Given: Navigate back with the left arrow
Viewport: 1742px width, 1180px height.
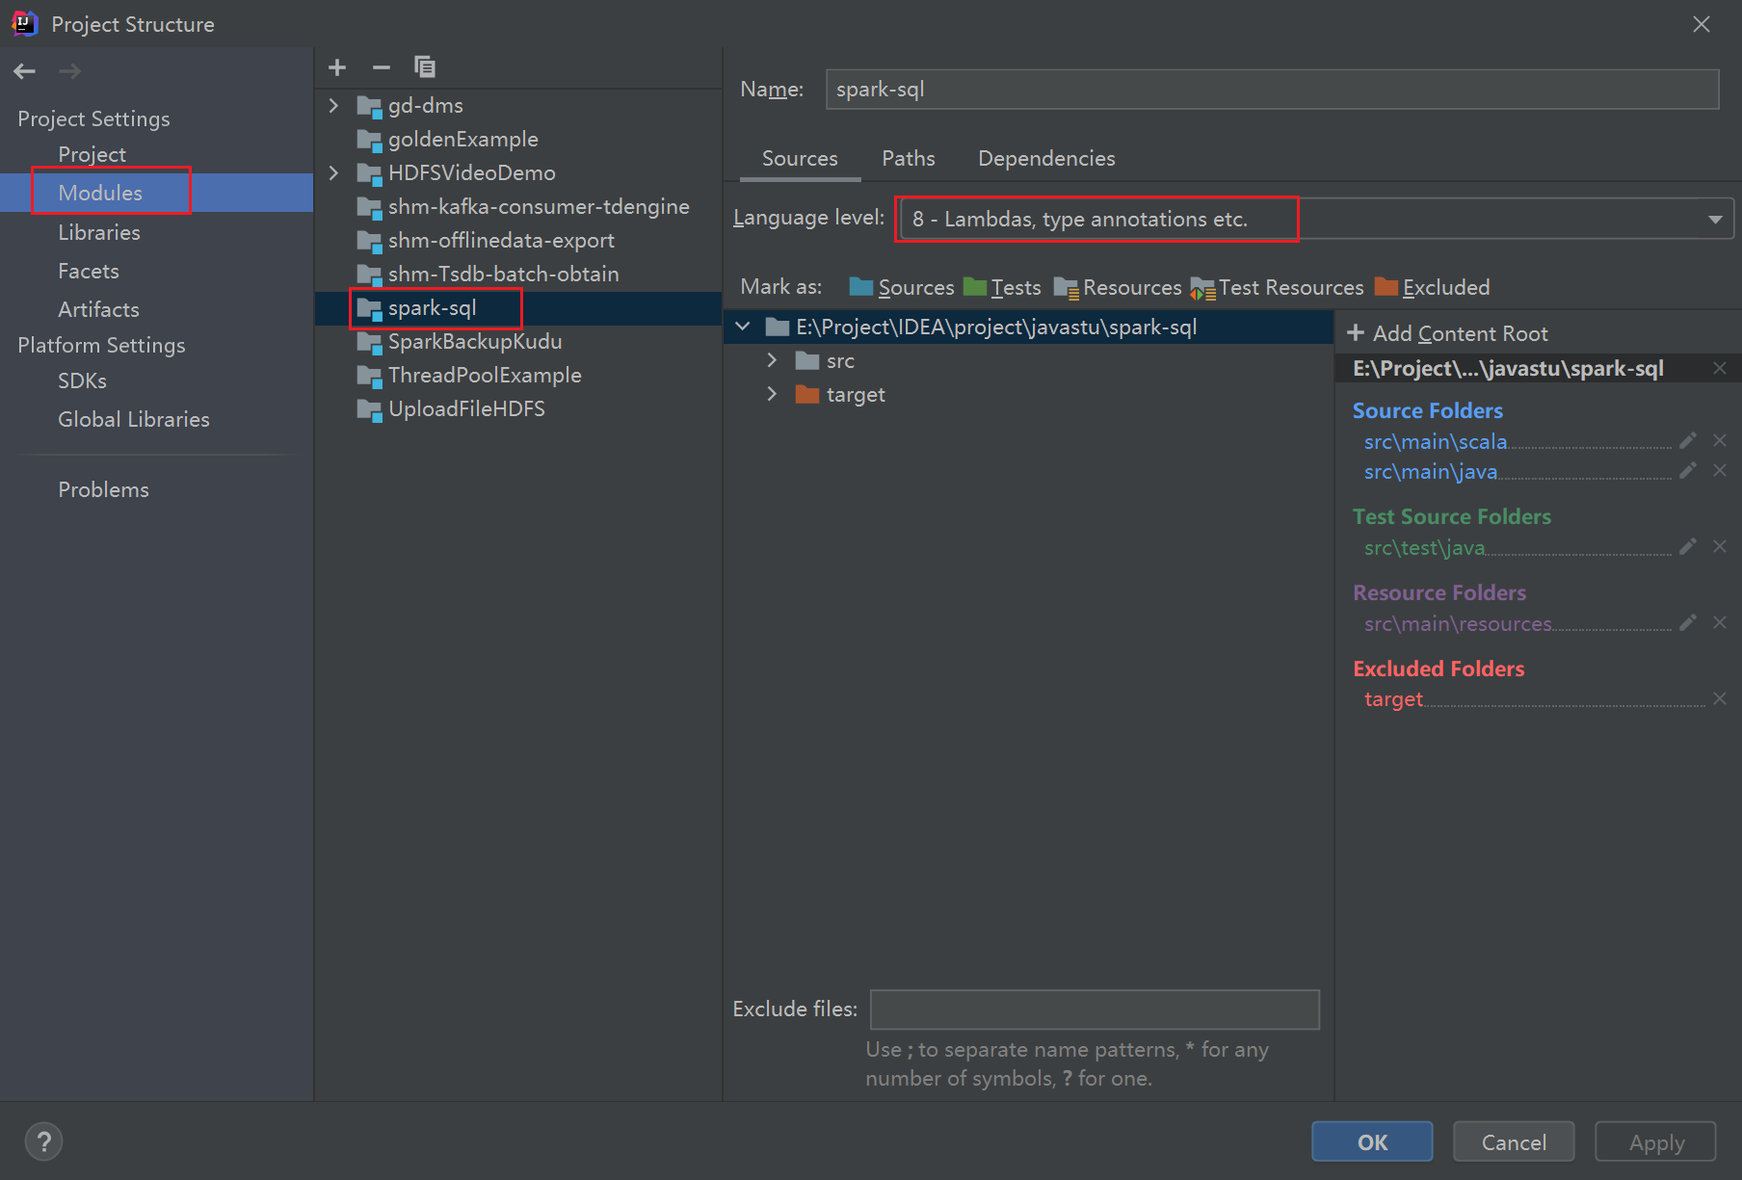Looking at the screenshot, I should coord(25,71).
